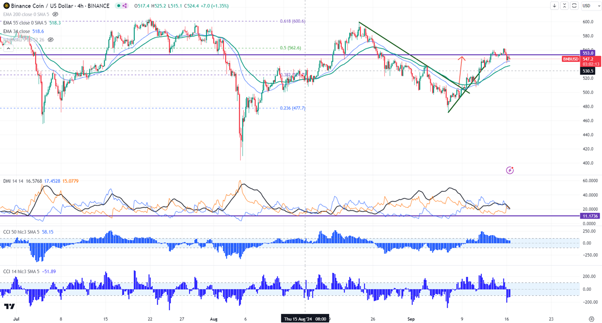Select the EMA 34 close indicator label

coord(17,32)
